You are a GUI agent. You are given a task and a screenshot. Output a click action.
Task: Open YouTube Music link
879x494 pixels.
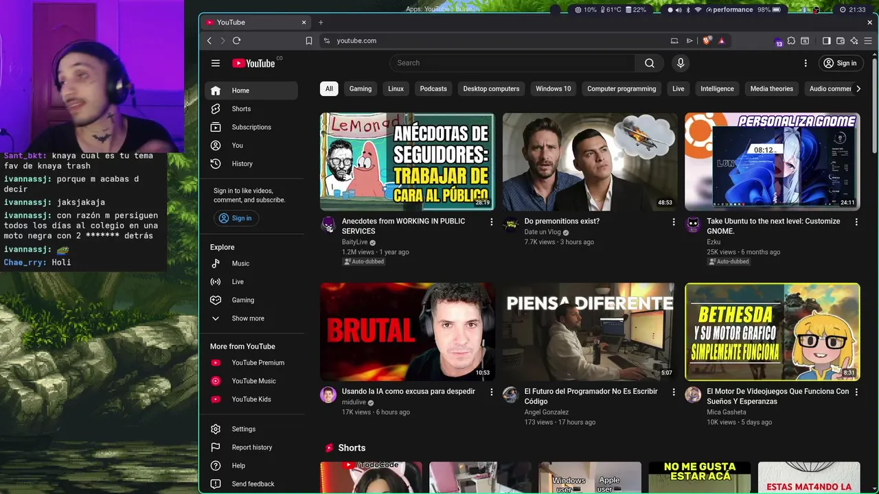click(x=251, y=381)
